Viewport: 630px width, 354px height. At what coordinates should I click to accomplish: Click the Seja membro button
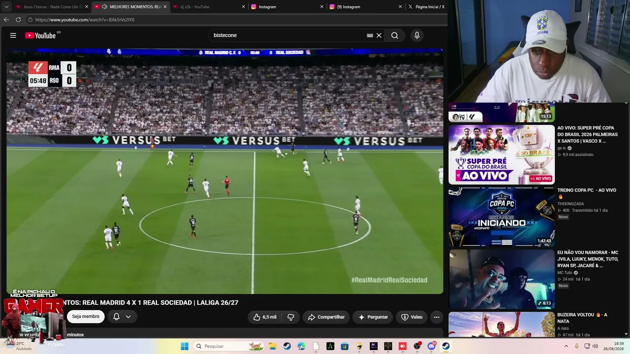[86, 317]
